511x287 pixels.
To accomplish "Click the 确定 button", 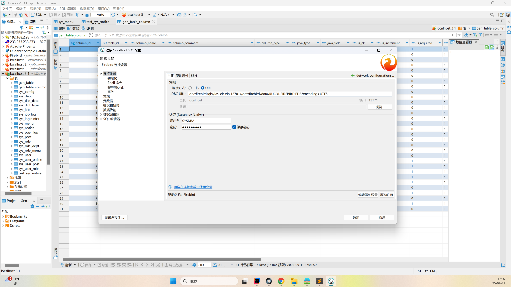I will coord(356,218).
